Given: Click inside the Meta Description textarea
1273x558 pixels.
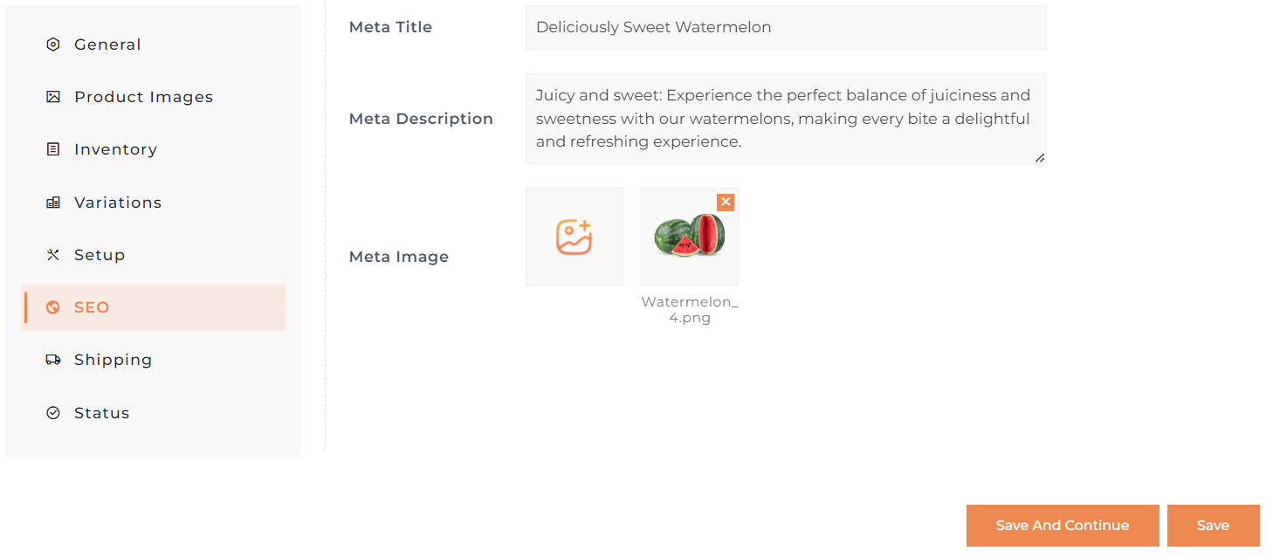Looking at the screenshot, I should (x=786, y=119).
